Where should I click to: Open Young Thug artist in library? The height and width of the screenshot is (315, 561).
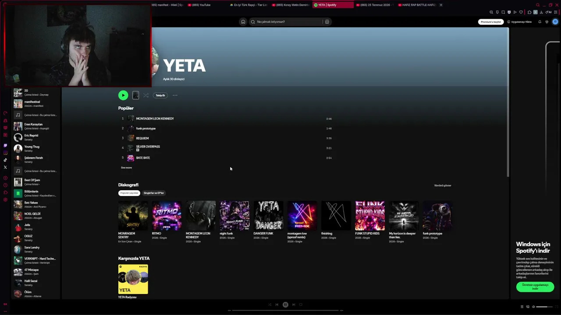pyautogui.click(x=36, y=149)
